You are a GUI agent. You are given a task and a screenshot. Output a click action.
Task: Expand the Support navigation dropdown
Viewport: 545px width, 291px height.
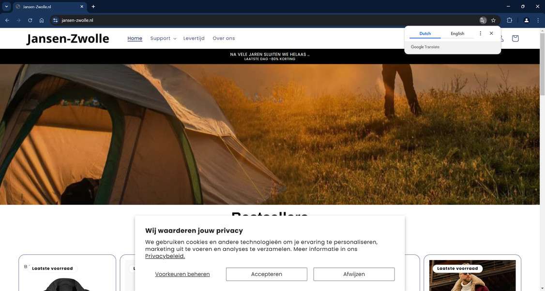[x=164, y=38]
